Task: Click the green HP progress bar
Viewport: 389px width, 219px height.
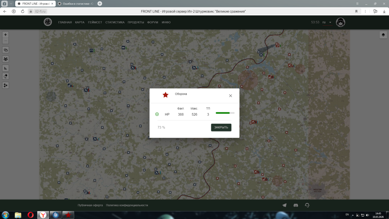Action: pos(225,113)
